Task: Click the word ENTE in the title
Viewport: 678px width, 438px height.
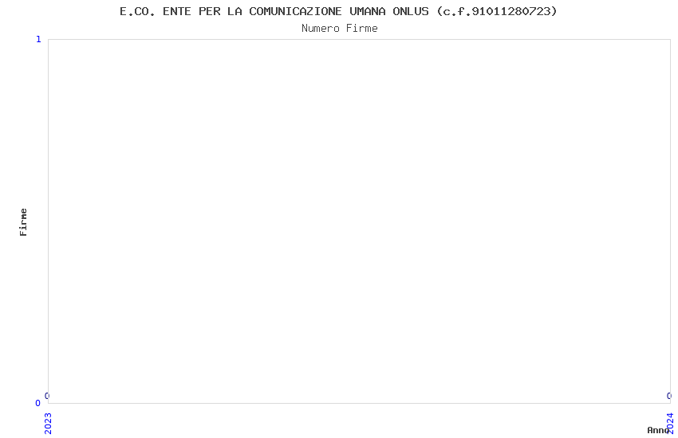Action: (177, 11)
